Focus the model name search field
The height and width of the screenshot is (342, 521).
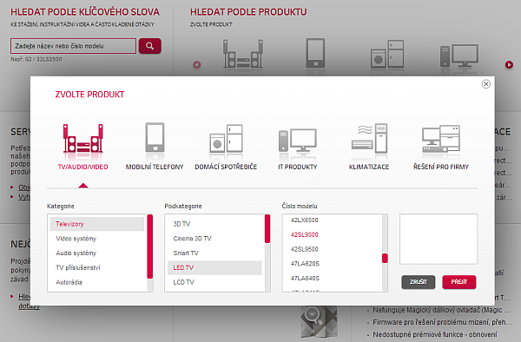[74, 46]
